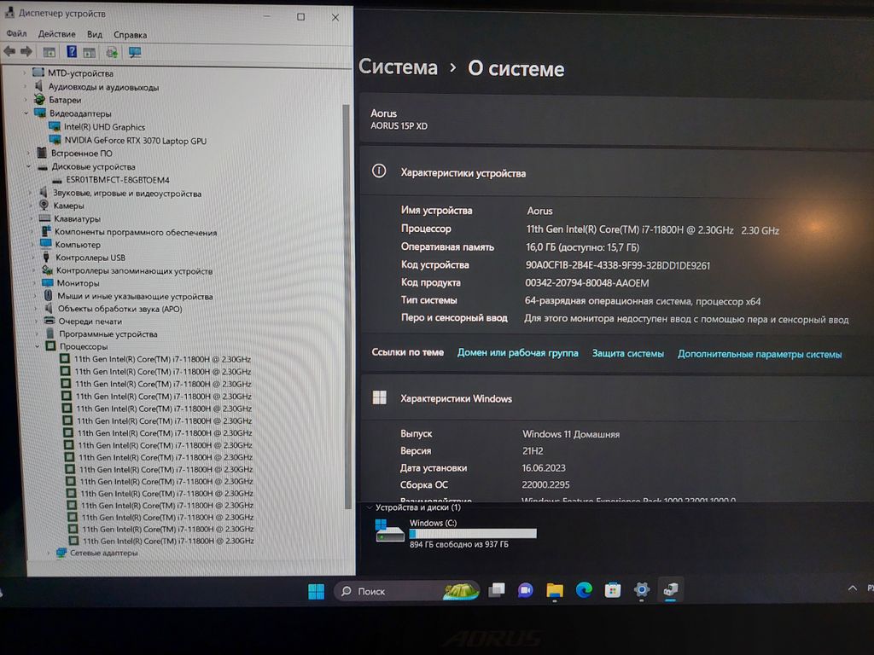Viewport: 874px width, 655px height.
Task: Click the Forward arrow in Device Manager toolbar
Action: pyautogui.click(x=26, y=52)
